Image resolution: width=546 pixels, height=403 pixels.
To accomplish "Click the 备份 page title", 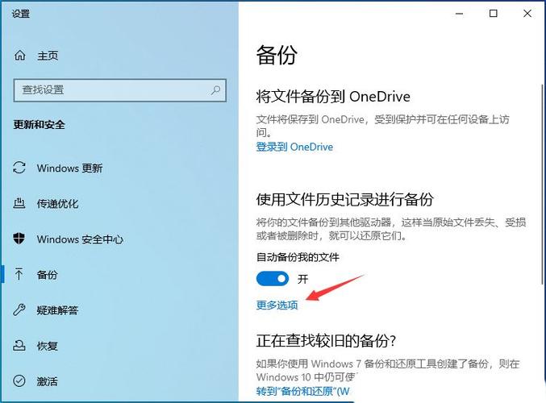I will pyautogui.click(x=277, y=56).
